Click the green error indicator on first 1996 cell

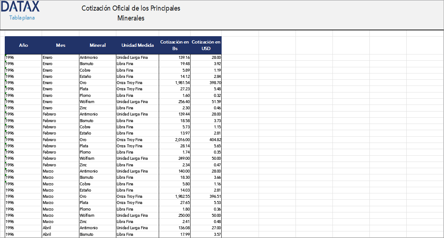pos(6,56)
